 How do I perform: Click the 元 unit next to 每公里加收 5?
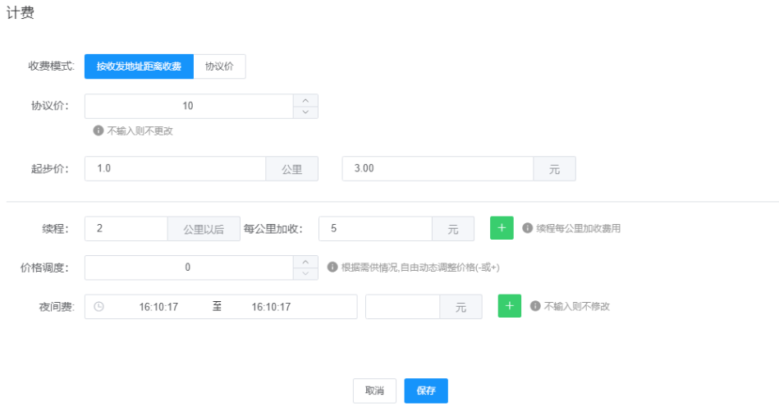[453, 229]
